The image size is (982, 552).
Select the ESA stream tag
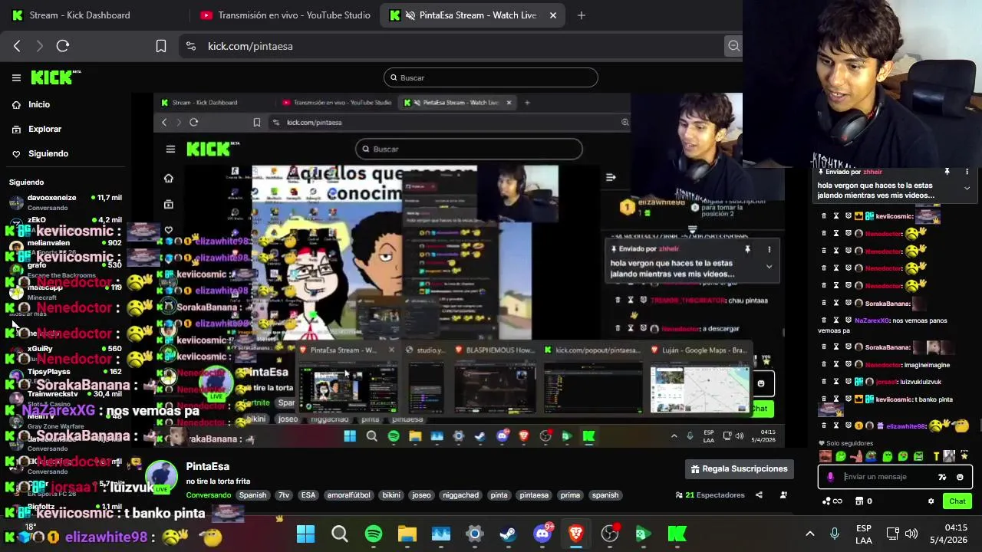click(308, 495)
